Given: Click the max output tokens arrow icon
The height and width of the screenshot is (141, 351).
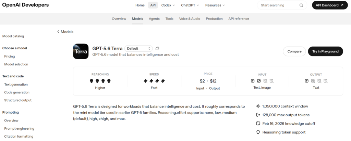Looking at the screenshot, I should (x=258, y=115).
